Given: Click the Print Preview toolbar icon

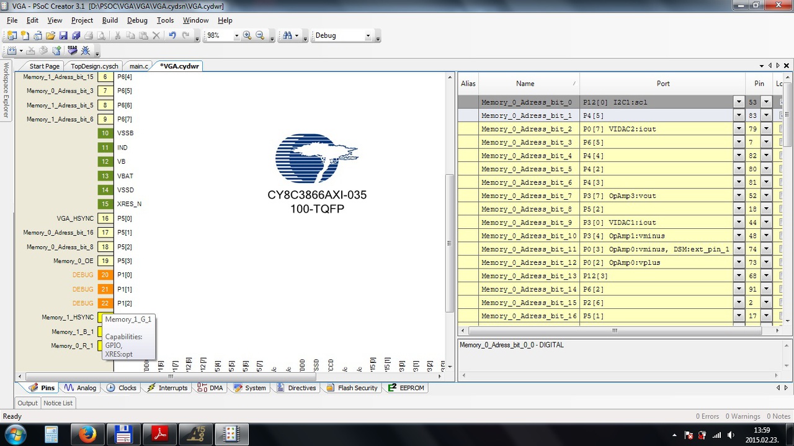Looking at the screenshot, I should point(101,35).
